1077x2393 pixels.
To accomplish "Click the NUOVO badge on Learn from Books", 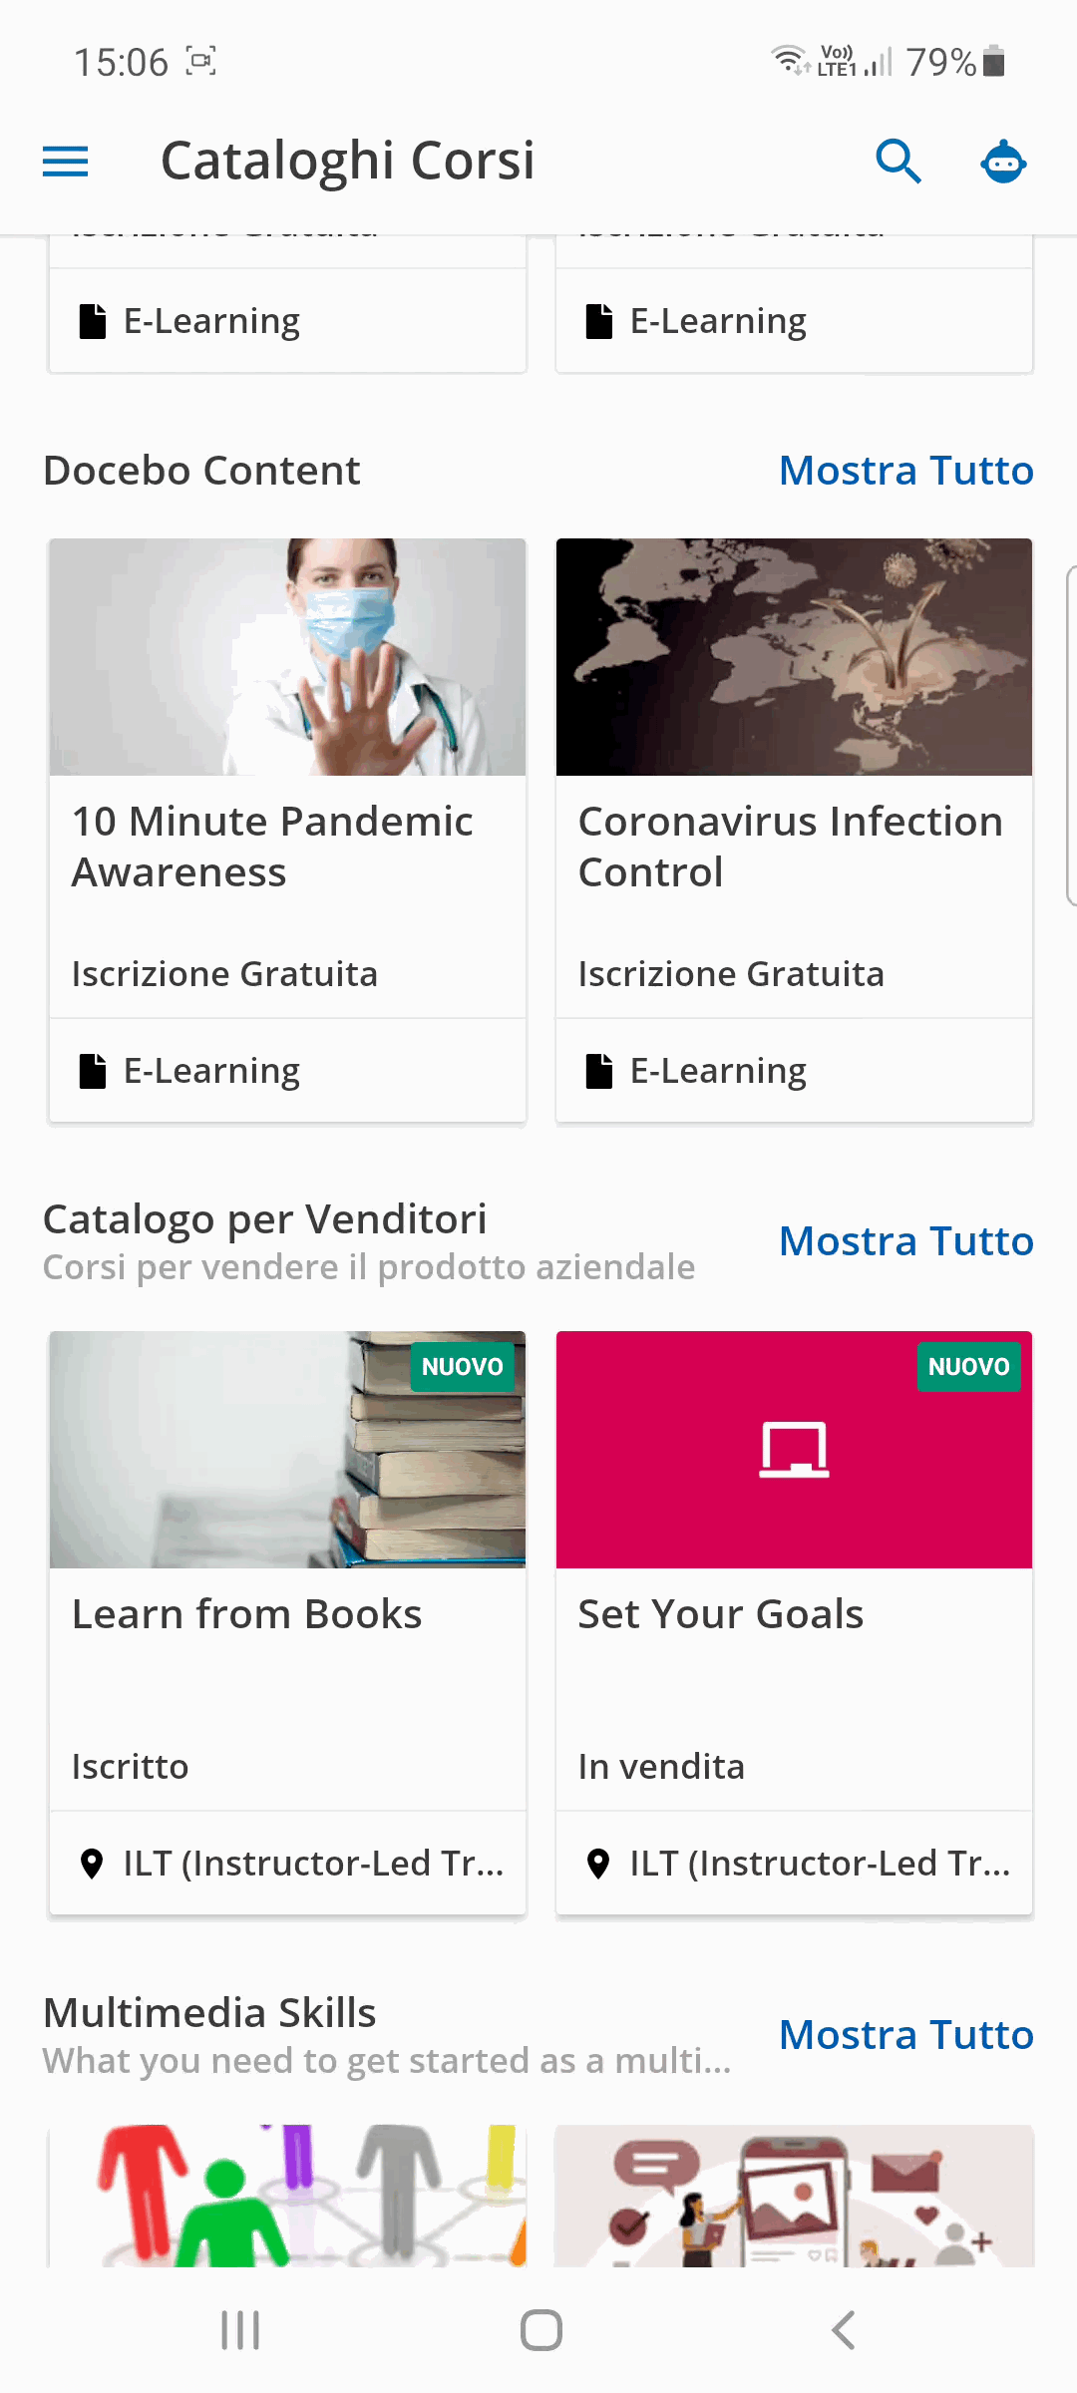I will click(462, 1366).
